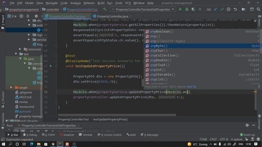The height and width of the screenshot is (147, 262).
Task: Pick anyInt() completion item
Action: (202, 70)
